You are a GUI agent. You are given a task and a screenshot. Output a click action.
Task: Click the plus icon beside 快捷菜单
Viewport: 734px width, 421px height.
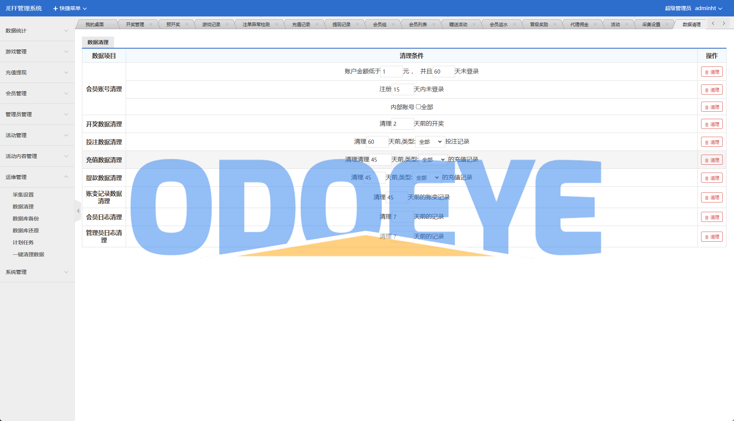click(x=55, y=9)
